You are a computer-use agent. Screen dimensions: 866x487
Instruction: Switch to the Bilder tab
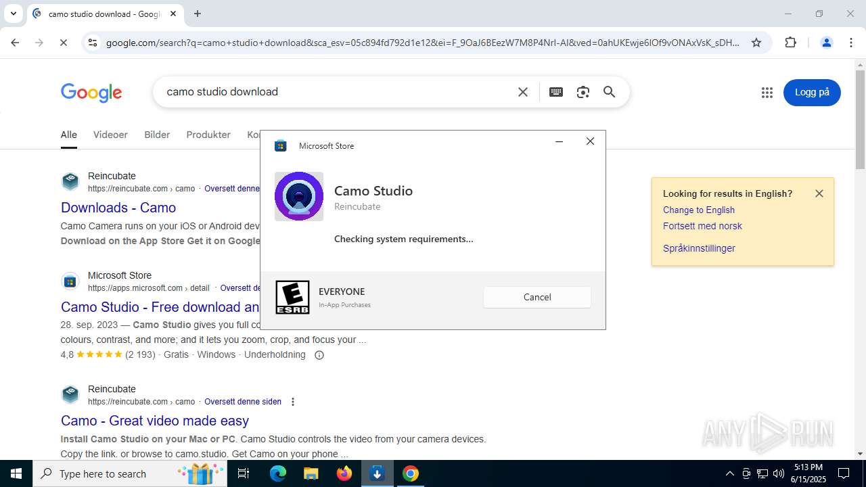tap(157, 135)
